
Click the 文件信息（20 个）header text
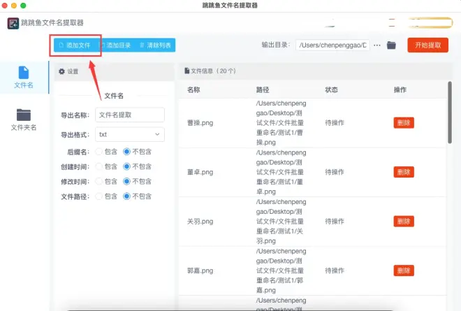(213, 71)
